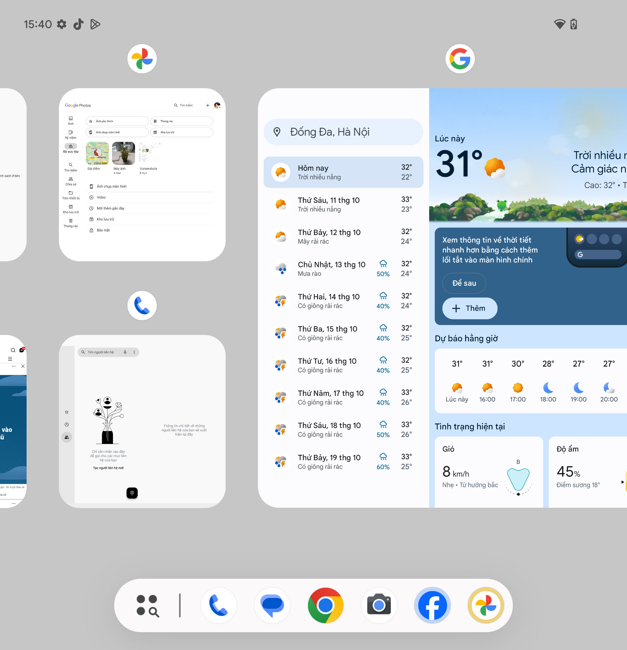Image resolution: width=627 pixels, height=650 pixels.
Task: Open the Máy ảnh album thumbnail
Action: (x=123, y=153)
